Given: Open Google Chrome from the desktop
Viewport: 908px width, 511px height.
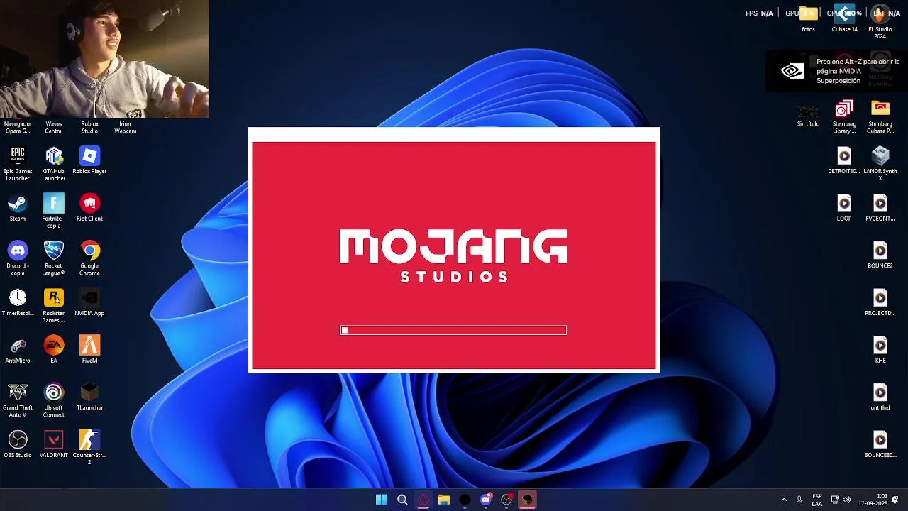Looking at the screenshot, I should [89, 258].
